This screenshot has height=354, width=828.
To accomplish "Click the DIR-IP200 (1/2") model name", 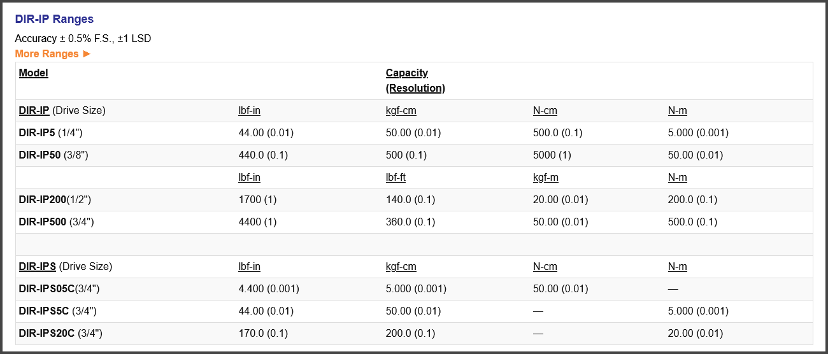I will pos(55,200).
